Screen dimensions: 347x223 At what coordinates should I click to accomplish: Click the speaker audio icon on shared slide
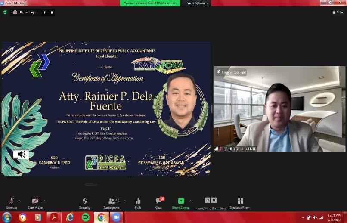click(21, 154)
